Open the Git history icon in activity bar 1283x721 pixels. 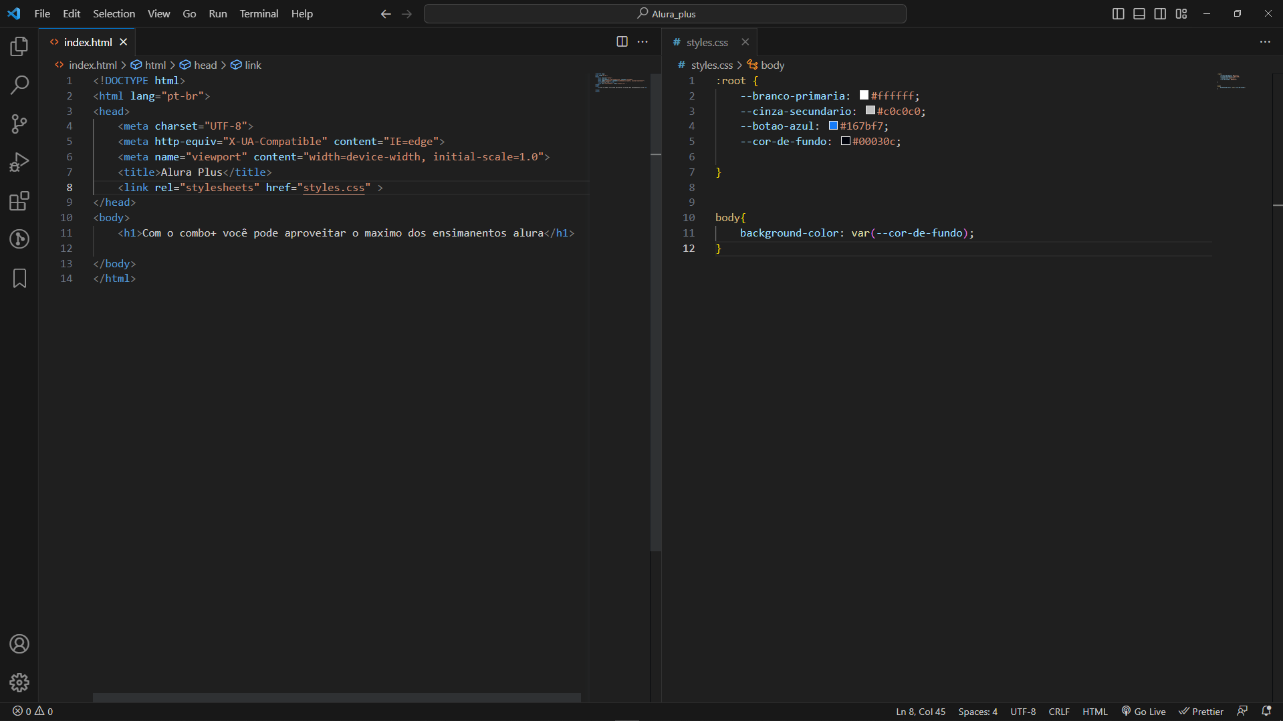tap(19, 239)
